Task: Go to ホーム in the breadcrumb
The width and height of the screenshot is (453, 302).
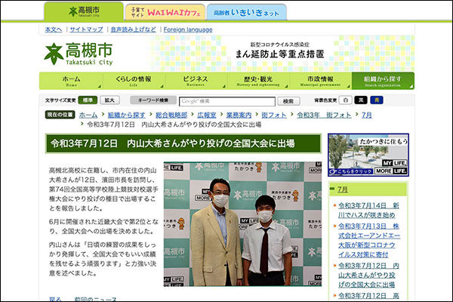Action: pos(88,115)
